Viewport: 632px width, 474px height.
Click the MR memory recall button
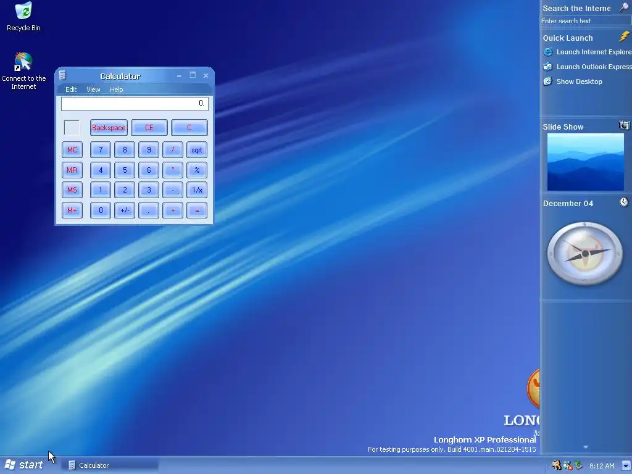click(72, 170)
